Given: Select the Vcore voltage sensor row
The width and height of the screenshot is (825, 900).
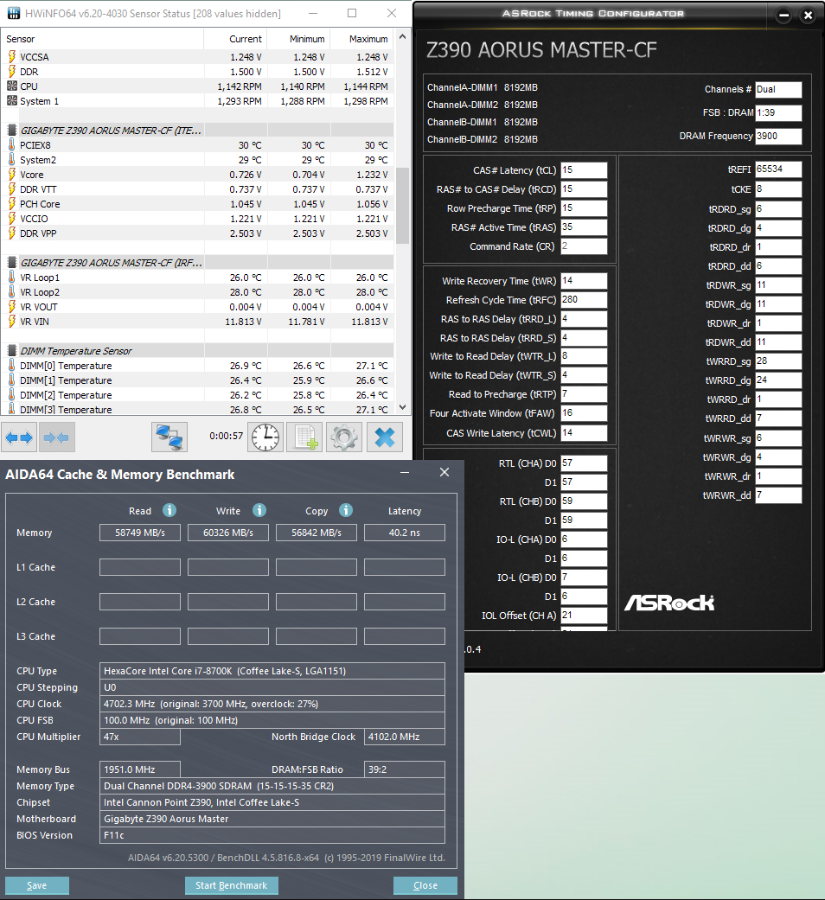Looking at the screenshot, I should pyautogui.click(x=197, y=175).
